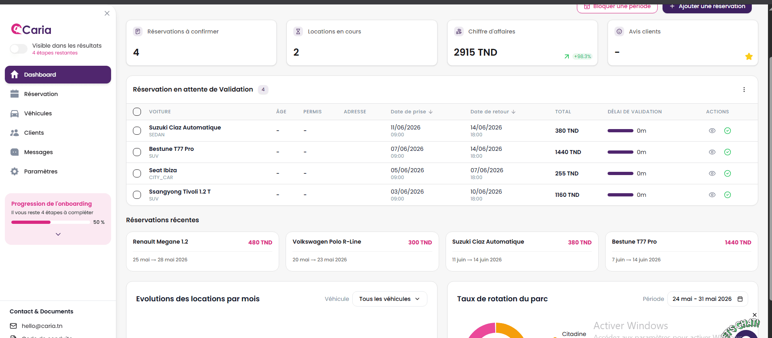Image resolution: width=772 pixels, height=338 pixels.
Task: Open the three-dot menu of pending reservations
Action: point(744,90)
